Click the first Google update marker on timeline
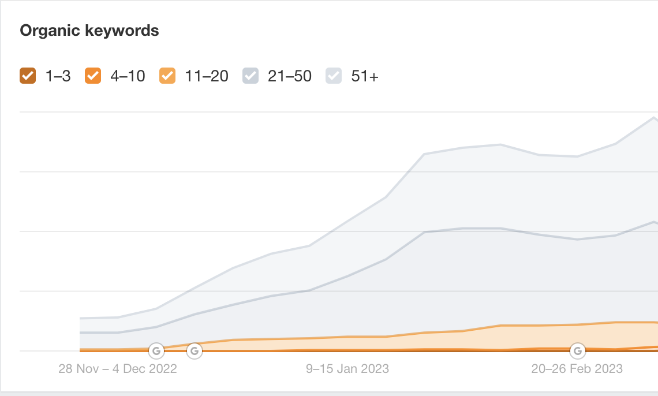Screen dimensions: 658x396 [156, 351]
